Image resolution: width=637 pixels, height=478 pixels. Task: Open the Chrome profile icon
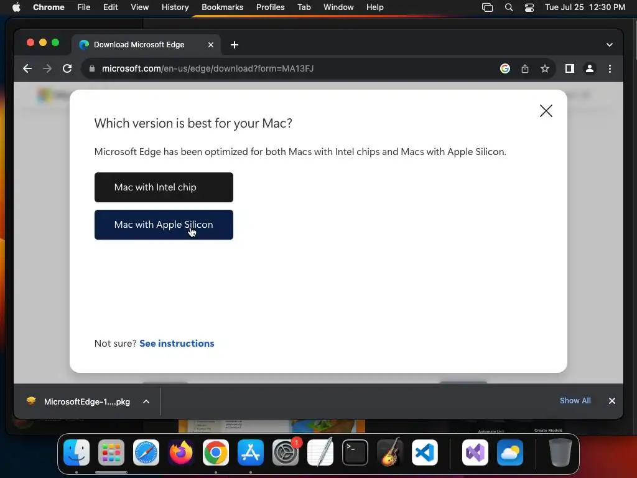tap(590, 68)
